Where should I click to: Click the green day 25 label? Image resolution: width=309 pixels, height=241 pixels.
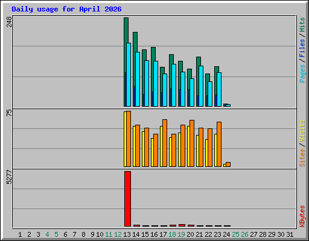click(x=235, y=234)
